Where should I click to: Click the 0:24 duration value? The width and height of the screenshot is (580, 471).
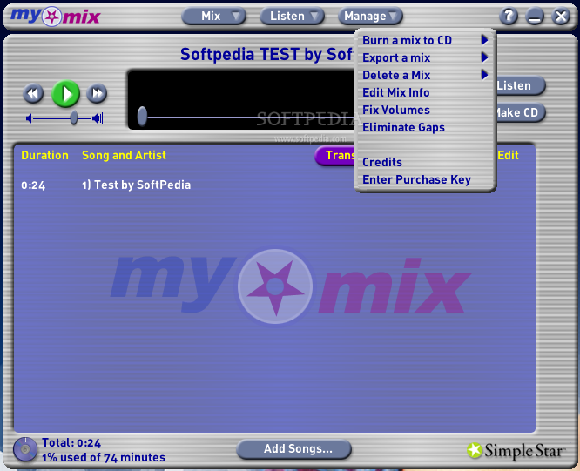[33, 185]
